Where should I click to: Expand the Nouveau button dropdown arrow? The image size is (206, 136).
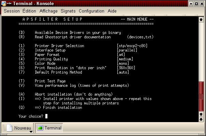[x=31, y=132]
